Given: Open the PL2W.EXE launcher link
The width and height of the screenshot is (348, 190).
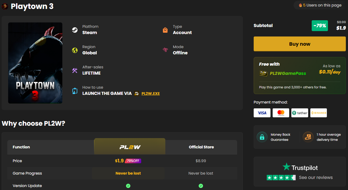Looking at the screenshot, I should (x=150, y=94).
